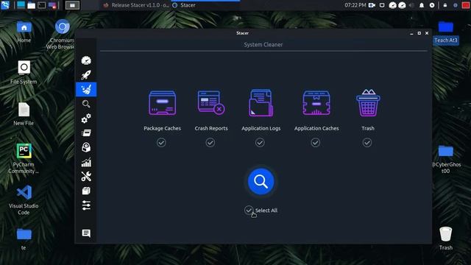
Task: Open the applications menu in top panel
Action: pyautogui.click(x=5, y=5)
